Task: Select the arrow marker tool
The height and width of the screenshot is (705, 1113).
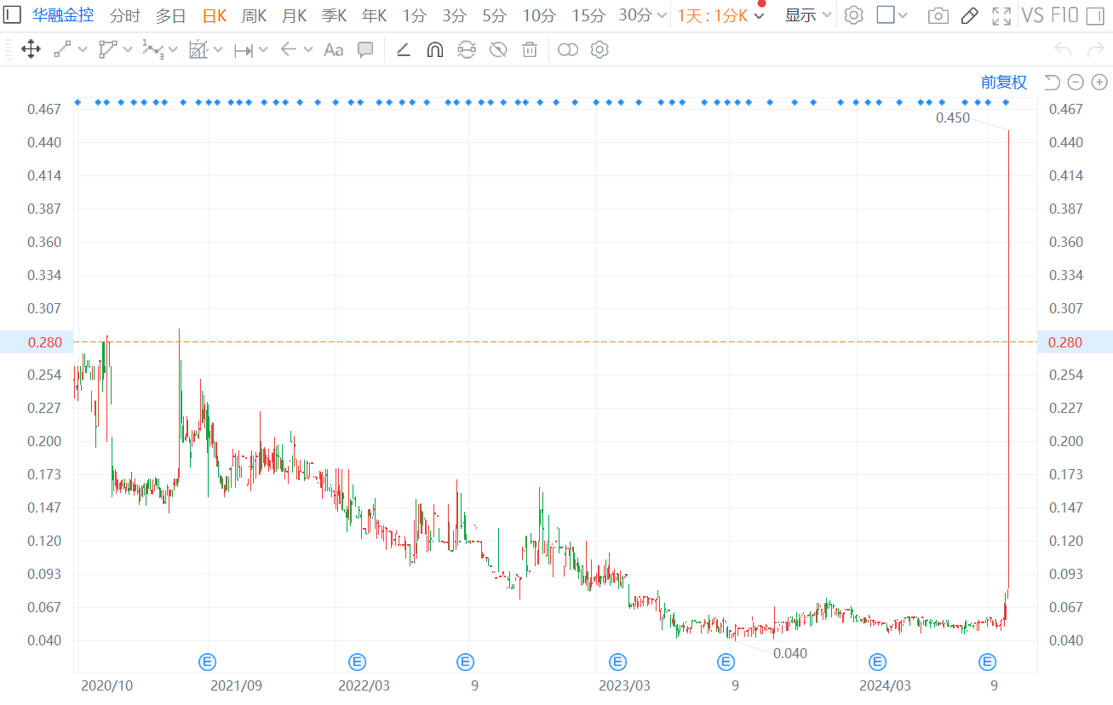Action: click(x=288, y=49)
